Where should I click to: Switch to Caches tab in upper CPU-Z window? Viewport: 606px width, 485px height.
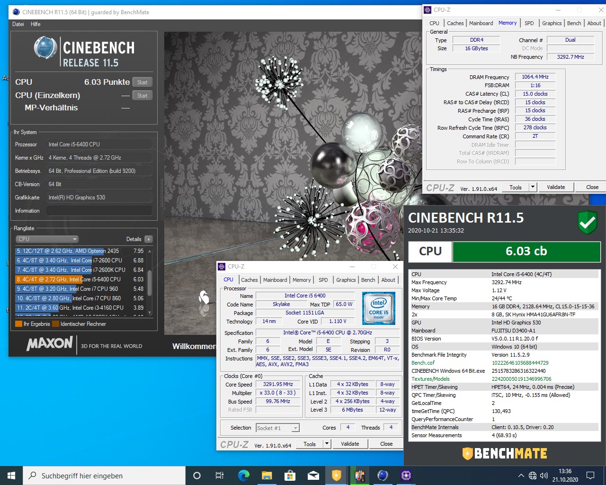coord(455,23)
